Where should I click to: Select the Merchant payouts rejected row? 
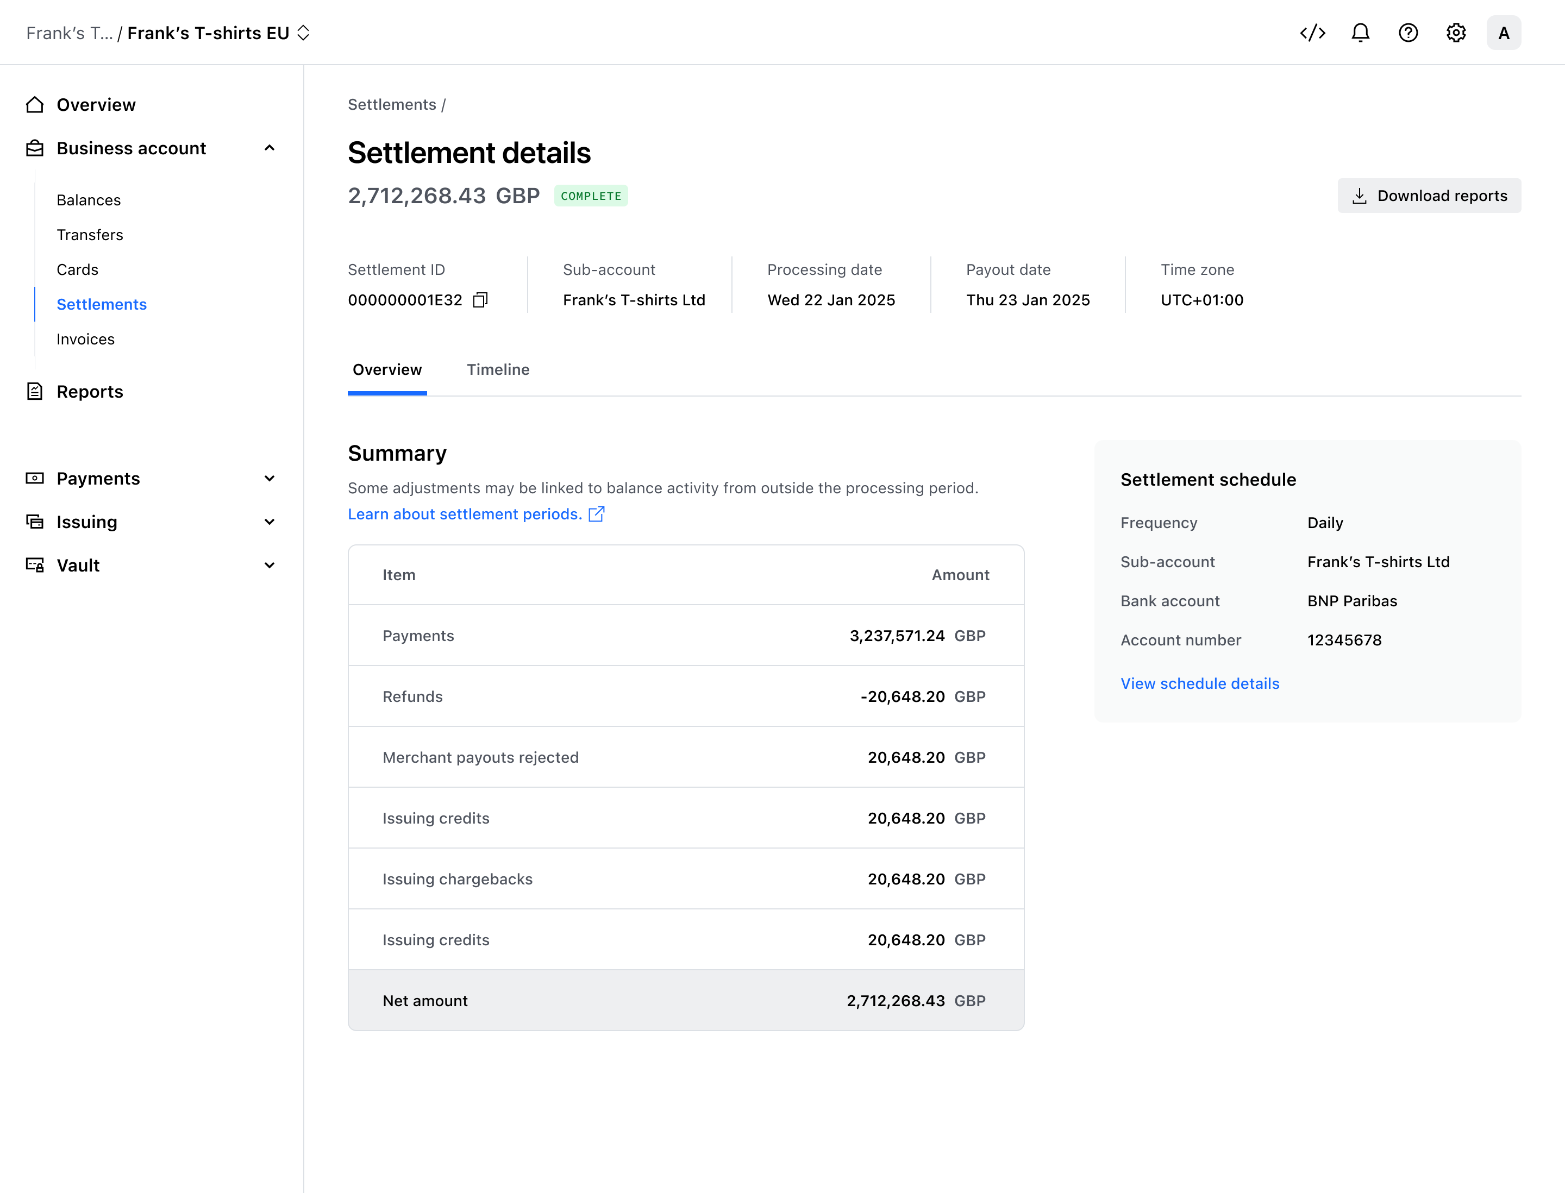point(686,757)
